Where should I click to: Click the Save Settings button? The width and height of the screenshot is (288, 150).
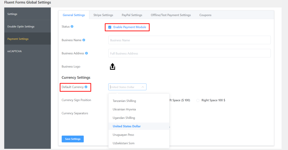tap(73, 139)
